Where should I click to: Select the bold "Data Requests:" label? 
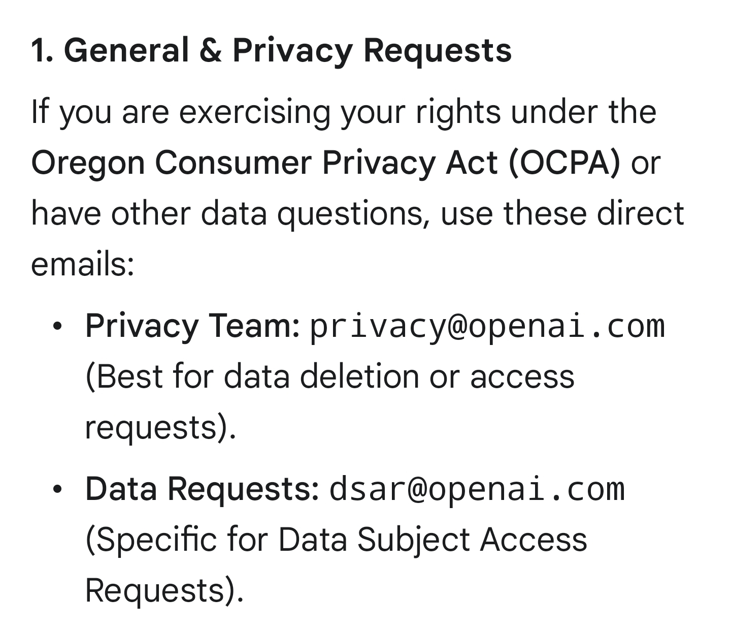[202, 489]
